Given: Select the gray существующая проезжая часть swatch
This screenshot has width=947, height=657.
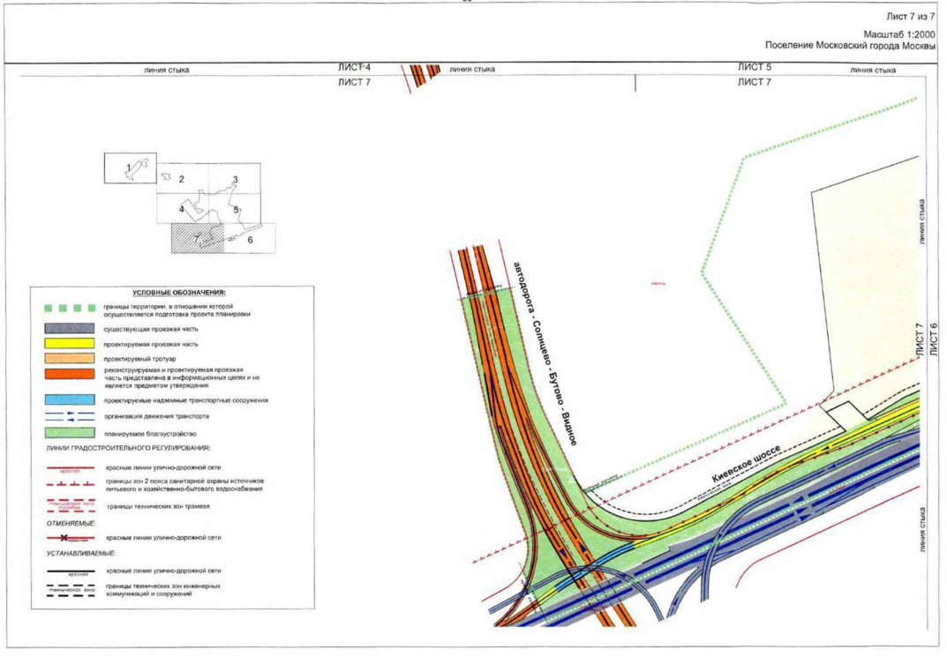Looking at the screenshot, I should [70, 328].
